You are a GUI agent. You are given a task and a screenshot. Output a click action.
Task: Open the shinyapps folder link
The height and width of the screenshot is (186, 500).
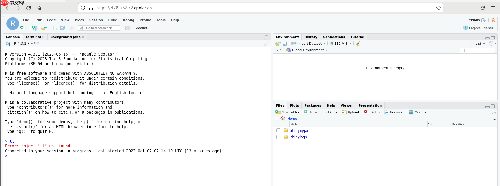[x=299, y=130]
